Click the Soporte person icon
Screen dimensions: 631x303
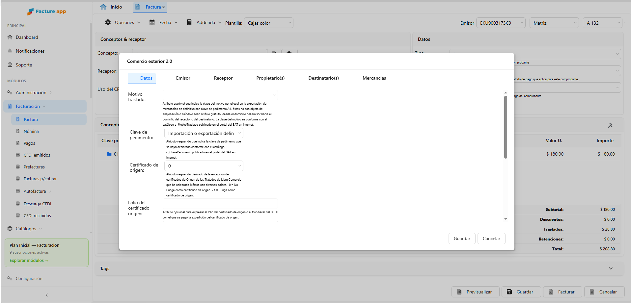pos(10,65)
